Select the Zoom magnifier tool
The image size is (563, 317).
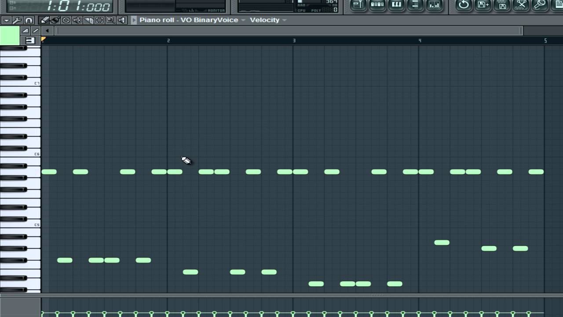click(x=110, y=20)
